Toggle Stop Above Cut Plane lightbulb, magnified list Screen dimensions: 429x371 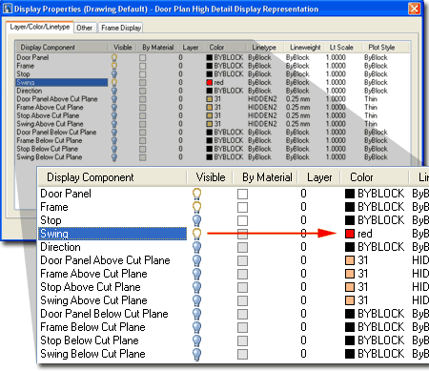[x=197, y=287]
